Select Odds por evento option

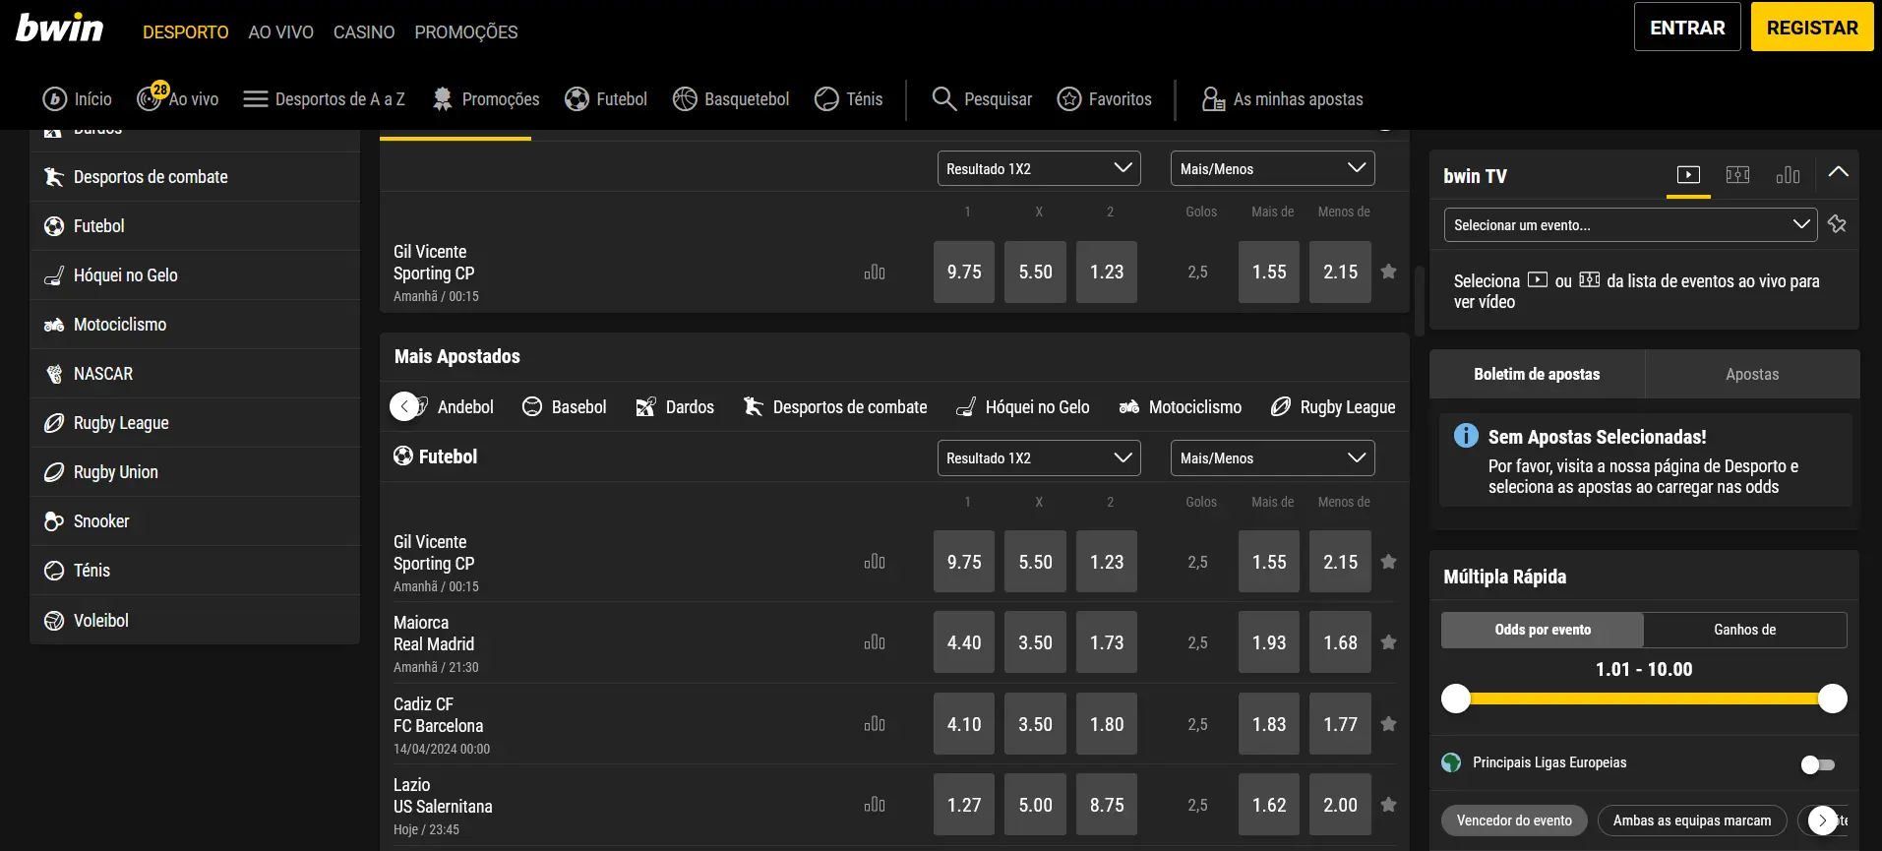[1543, 630]
